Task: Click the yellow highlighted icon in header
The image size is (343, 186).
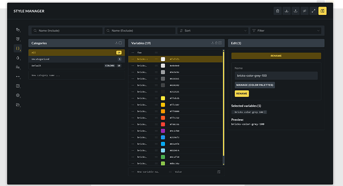Action: (323, 11)
